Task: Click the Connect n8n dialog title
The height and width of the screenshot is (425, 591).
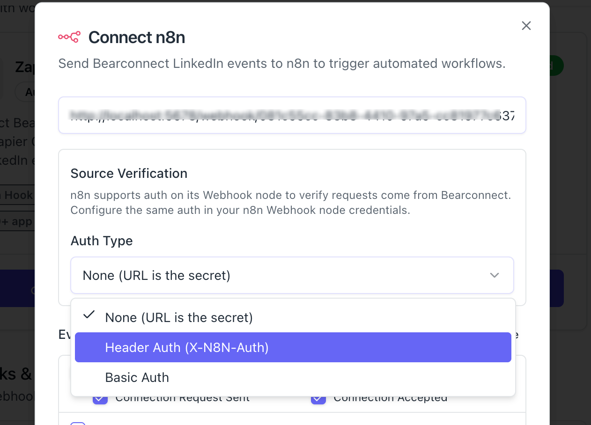Action: click(137, 37)
